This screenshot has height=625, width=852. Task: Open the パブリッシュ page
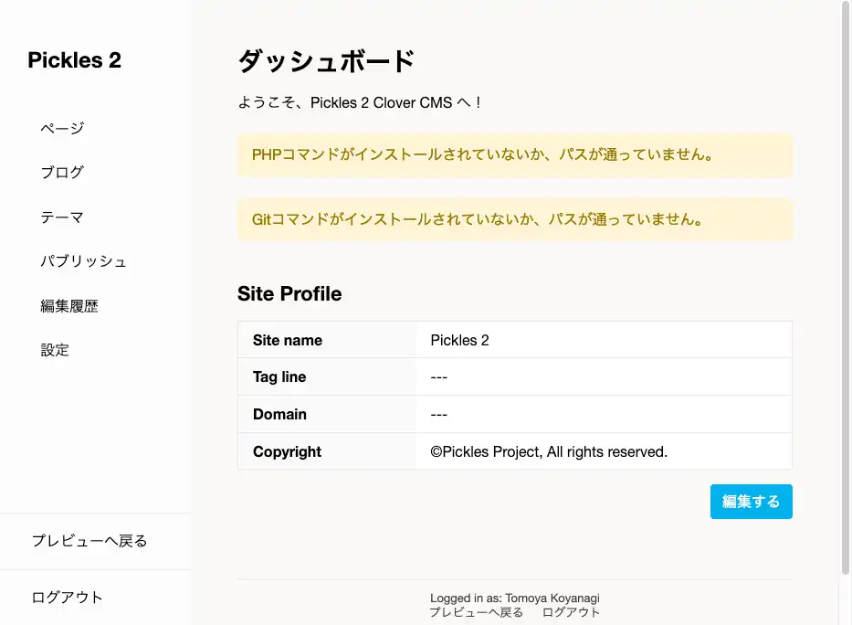coord(83,261)
